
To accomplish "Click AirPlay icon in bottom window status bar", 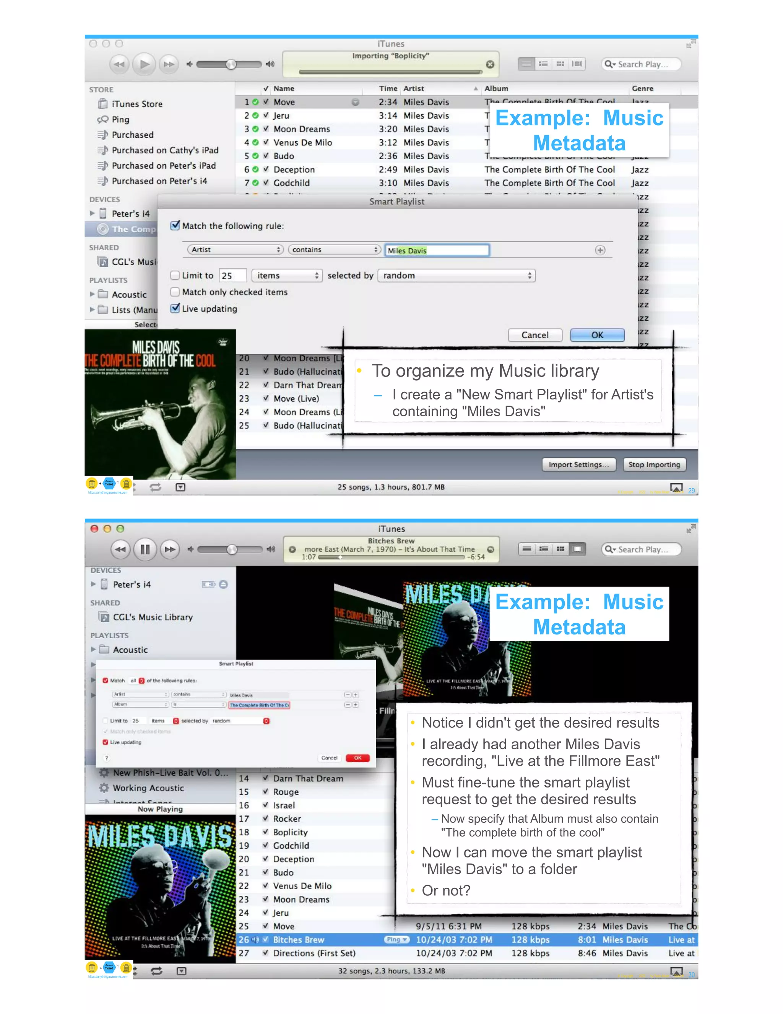I will click(x=676, y=971).
